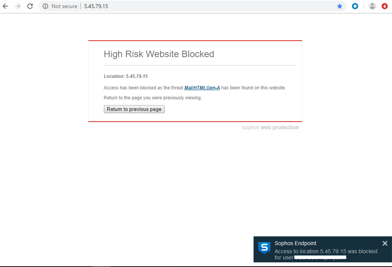The image size is (392, 267).
Task: Open site information via the info icon
Action: point(45,6)
